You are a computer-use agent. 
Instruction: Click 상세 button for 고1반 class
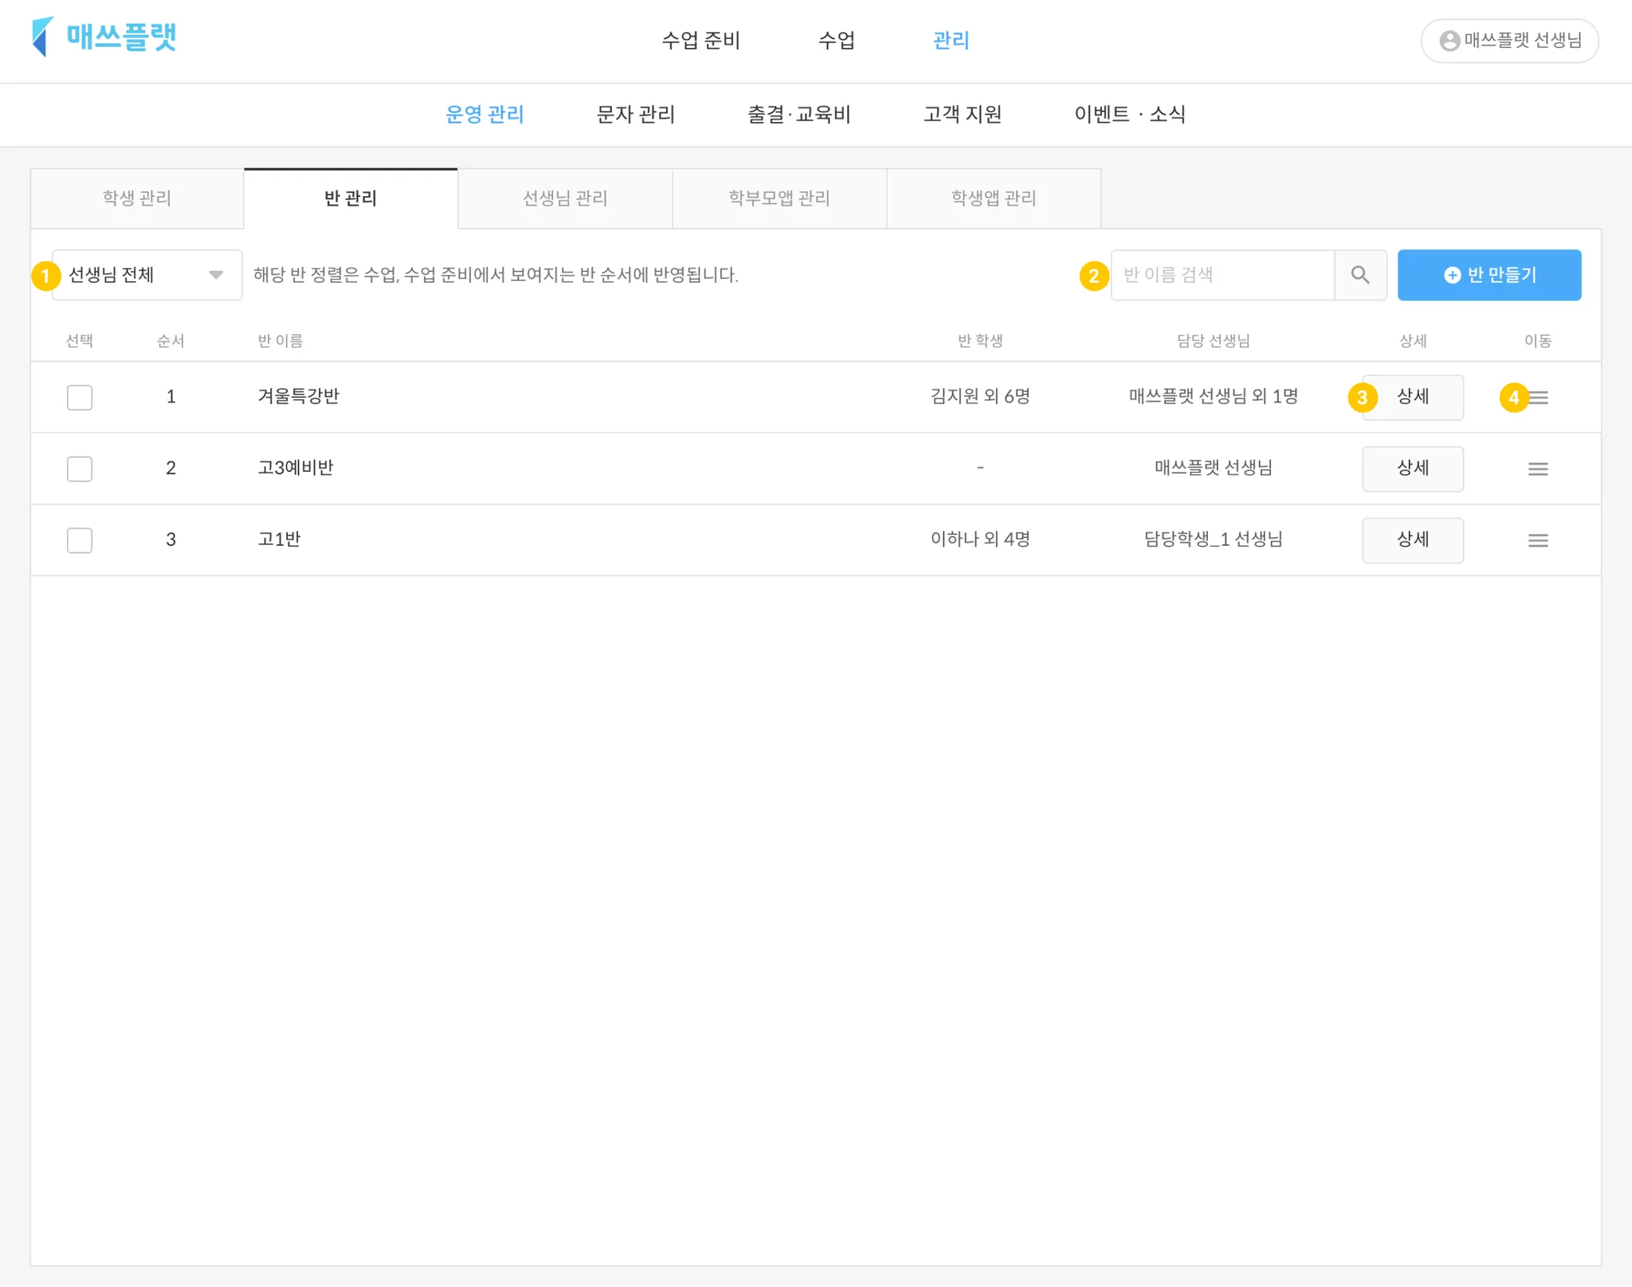[1412, 540]
